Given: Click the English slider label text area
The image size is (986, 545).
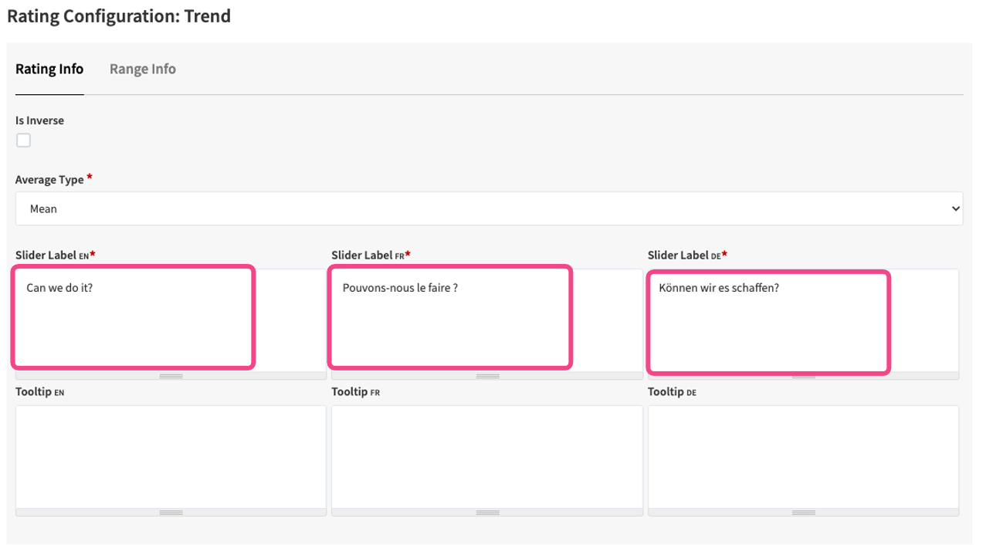Looking at the screenshot, I should pyautogui.click(x=133, y=317).
